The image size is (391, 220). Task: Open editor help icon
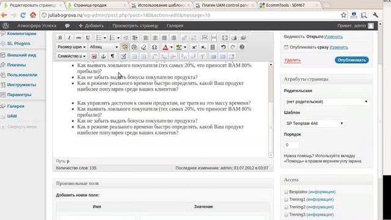click(x=242, y=47)
